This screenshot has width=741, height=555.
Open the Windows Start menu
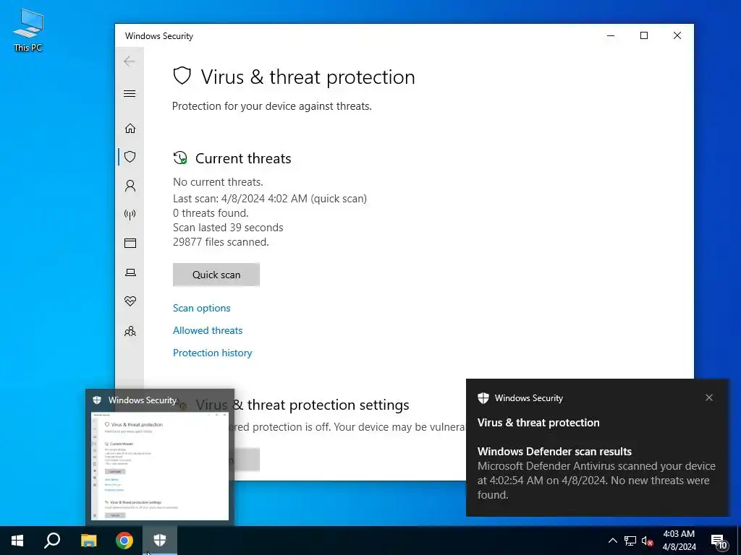[x=17, y=541]
